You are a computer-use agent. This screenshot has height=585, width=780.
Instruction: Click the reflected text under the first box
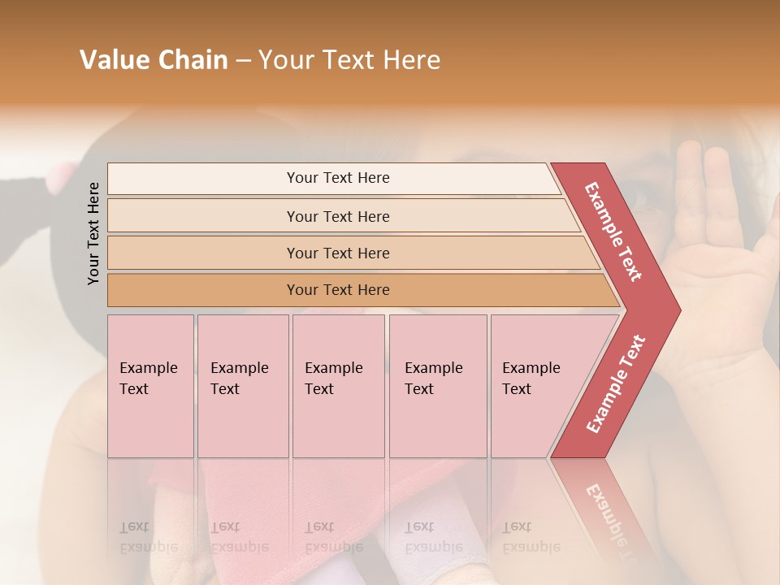[x=148, y=538]
